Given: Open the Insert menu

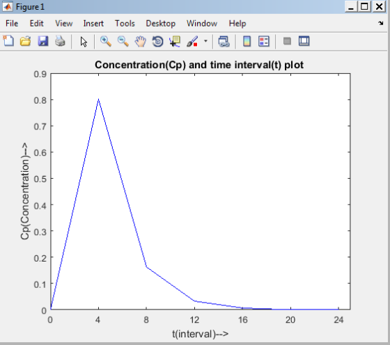Looking at the screenshot, I should tap(93, 24).
